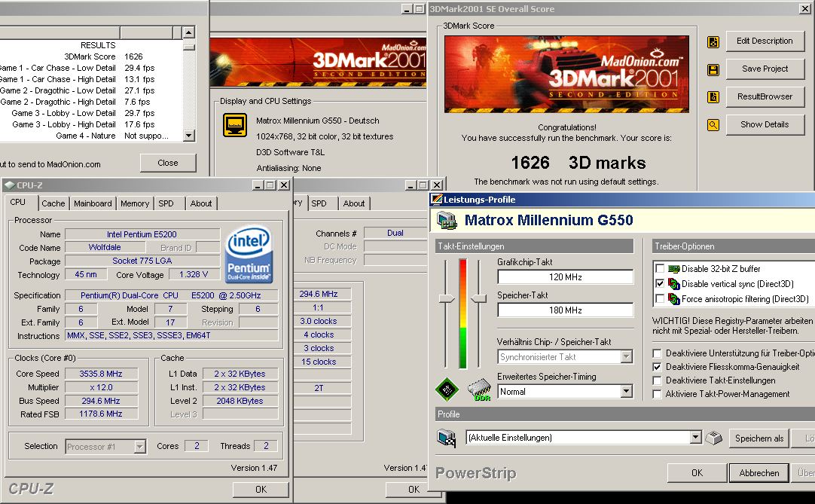Open the ResultBrowser button

pyautogui.click(x=765, y=96)
